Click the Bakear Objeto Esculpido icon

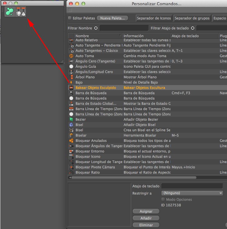pyautogui.click(x=71, y=88)
